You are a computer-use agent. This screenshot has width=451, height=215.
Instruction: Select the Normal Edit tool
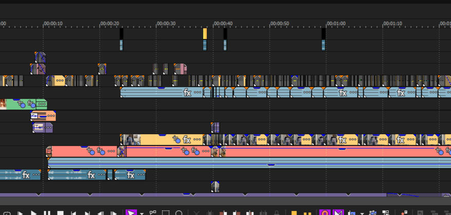tap(131, 212)
